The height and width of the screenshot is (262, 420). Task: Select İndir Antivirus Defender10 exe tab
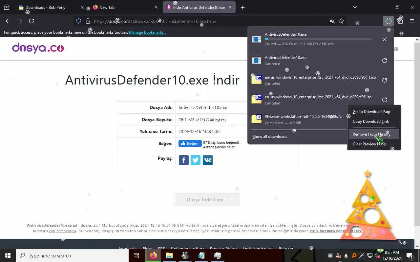click(199, 7)
